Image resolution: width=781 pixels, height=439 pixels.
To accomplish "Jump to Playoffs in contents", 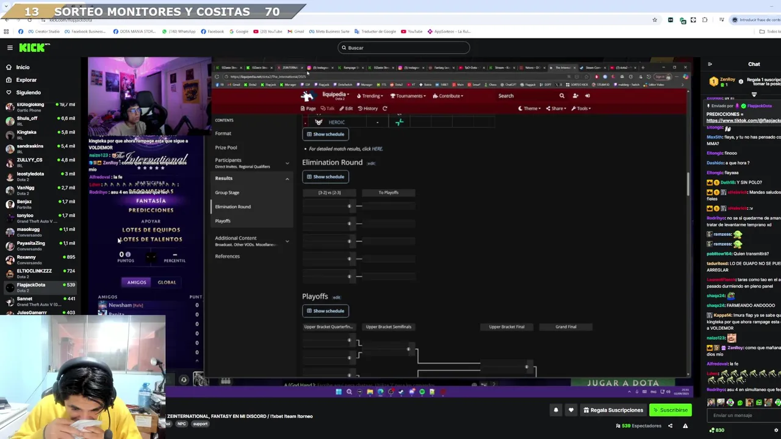I will [223, 221].
